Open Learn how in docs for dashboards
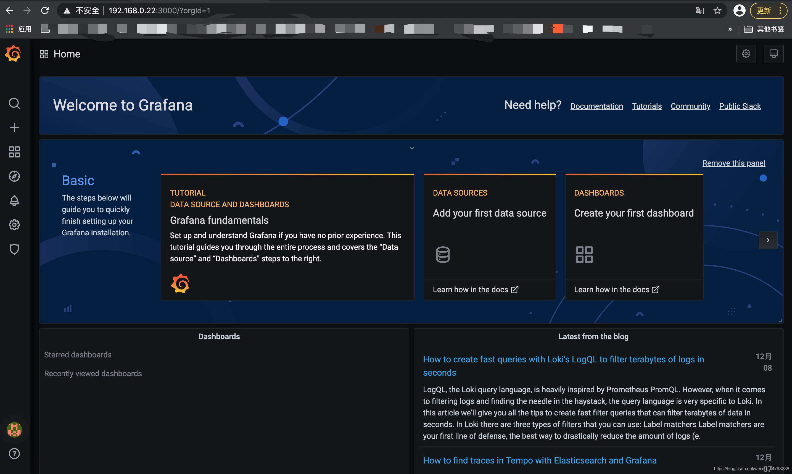The width and height of the screenshot is (792, 474). pyautogui.click(x=617, y=289)
